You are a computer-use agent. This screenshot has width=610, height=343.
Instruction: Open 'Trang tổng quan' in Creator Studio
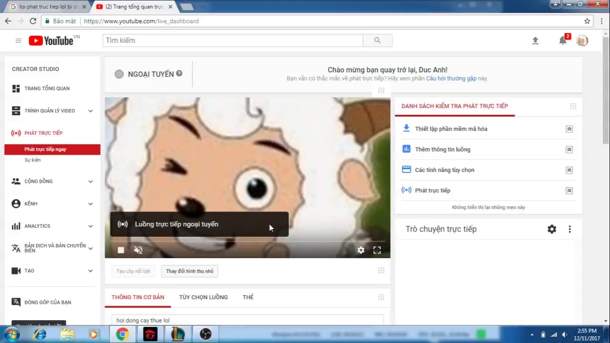[x=47, y=89]
